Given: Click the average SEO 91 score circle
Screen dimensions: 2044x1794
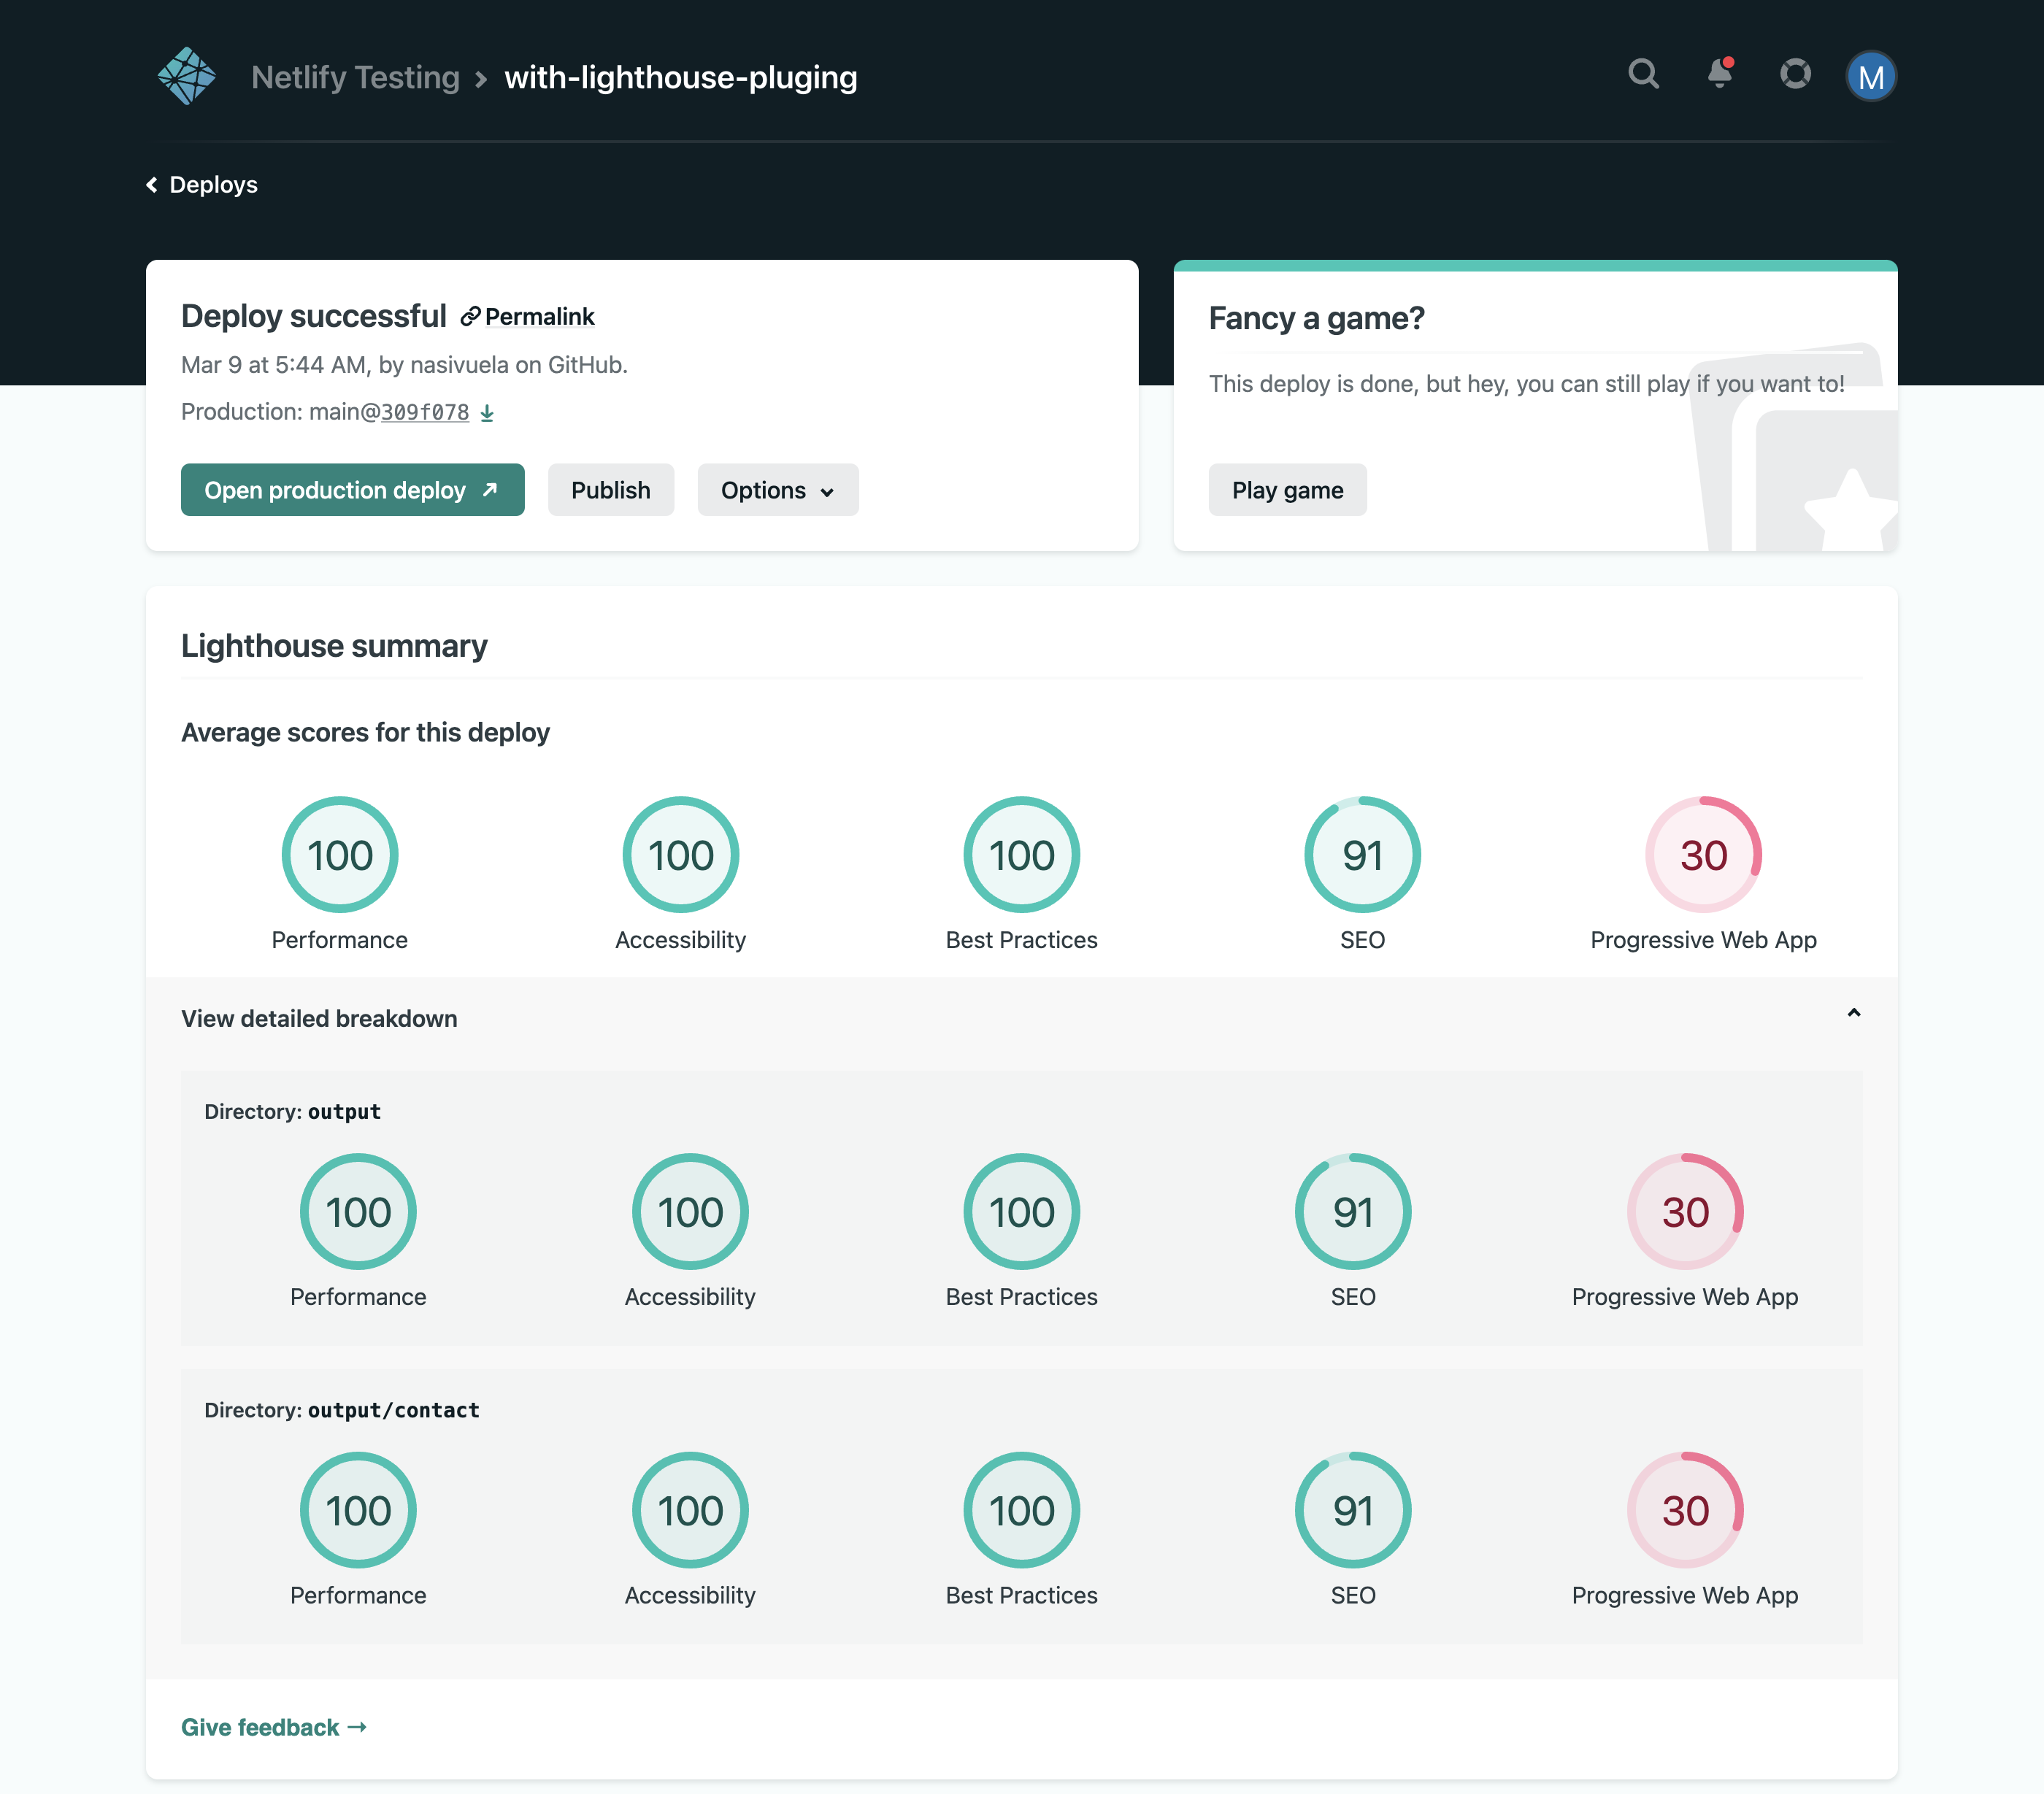Looking at the screenshot, I should (1361, 855).
